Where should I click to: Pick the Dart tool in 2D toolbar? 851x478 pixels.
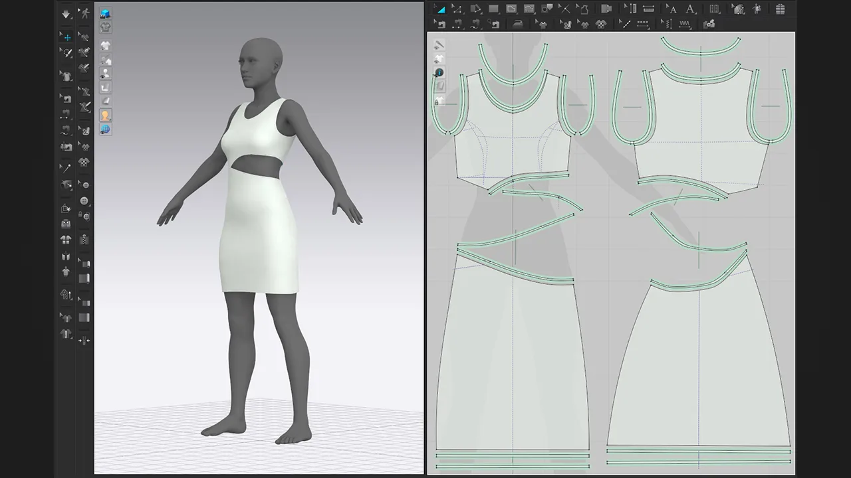547,9
